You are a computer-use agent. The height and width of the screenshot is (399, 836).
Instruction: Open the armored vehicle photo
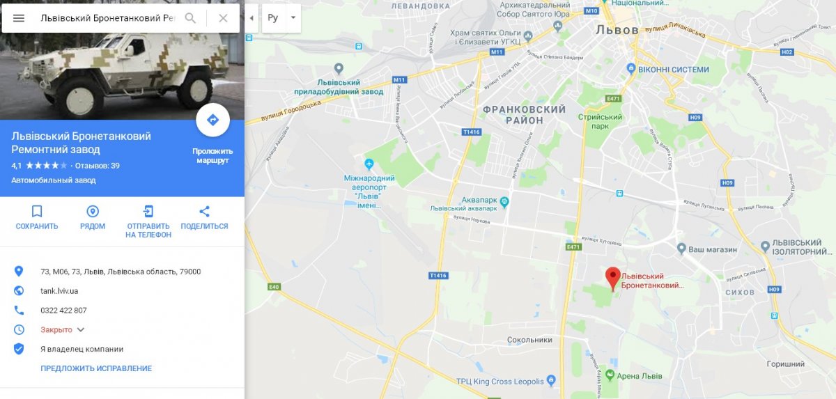[x=122, y=60]
